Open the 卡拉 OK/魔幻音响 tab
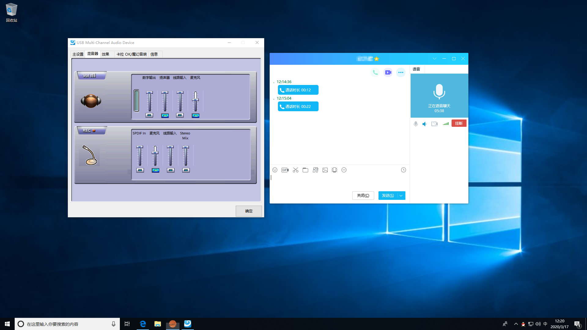The height and width of the screenshot is (330, 587). tap(131, 54)
